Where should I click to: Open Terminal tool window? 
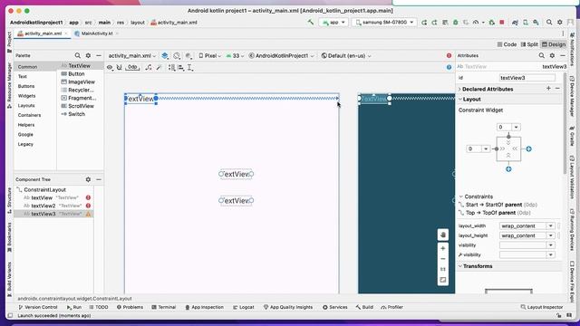coord(163,307)
